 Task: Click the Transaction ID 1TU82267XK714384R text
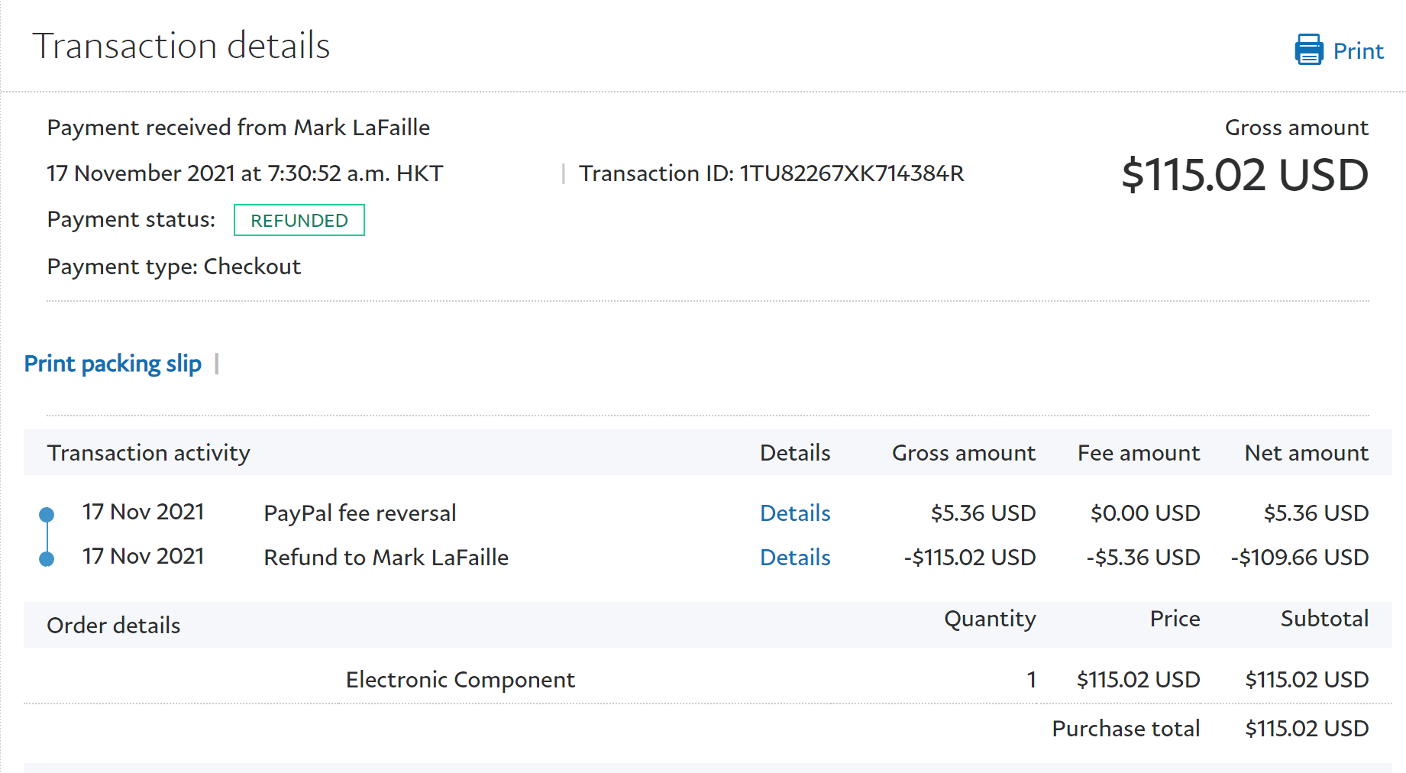tap(771, 173)
